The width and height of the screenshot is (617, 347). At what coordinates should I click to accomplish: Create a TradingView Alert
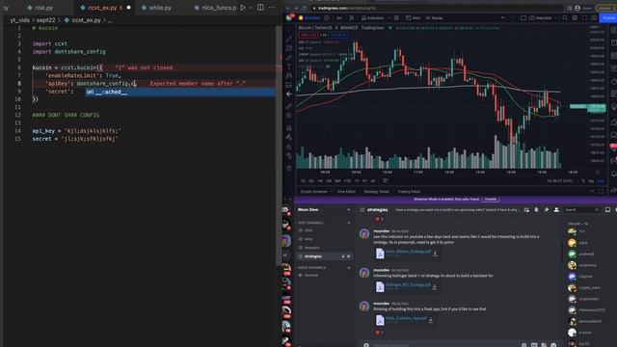tap(414, 18)
